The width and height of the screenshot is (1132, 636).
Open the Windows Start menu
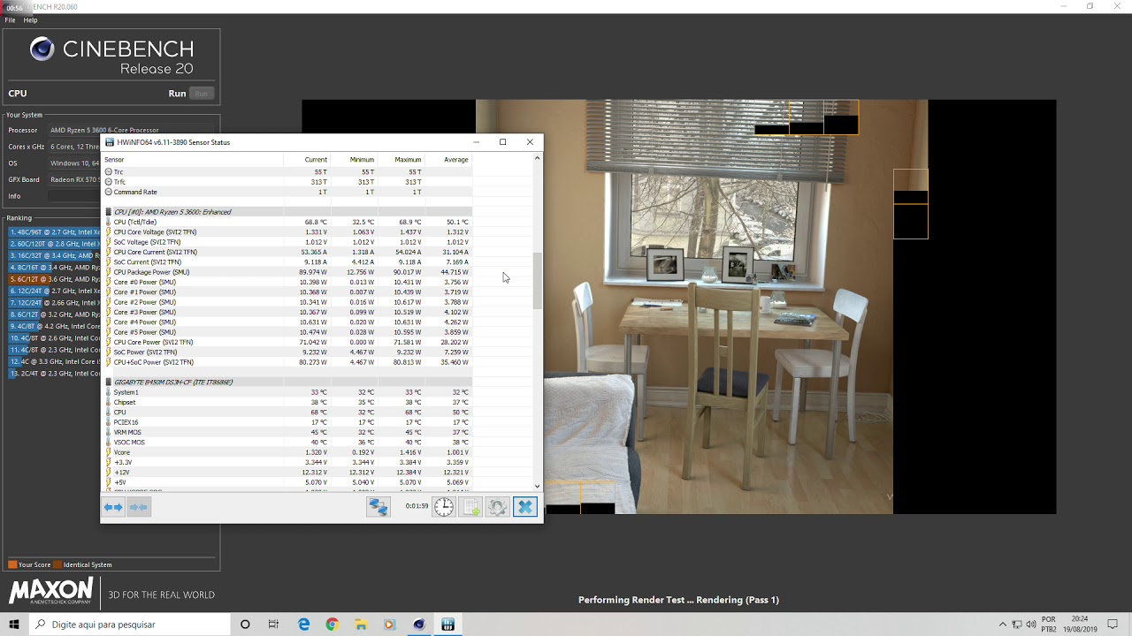tap(14, 625)
